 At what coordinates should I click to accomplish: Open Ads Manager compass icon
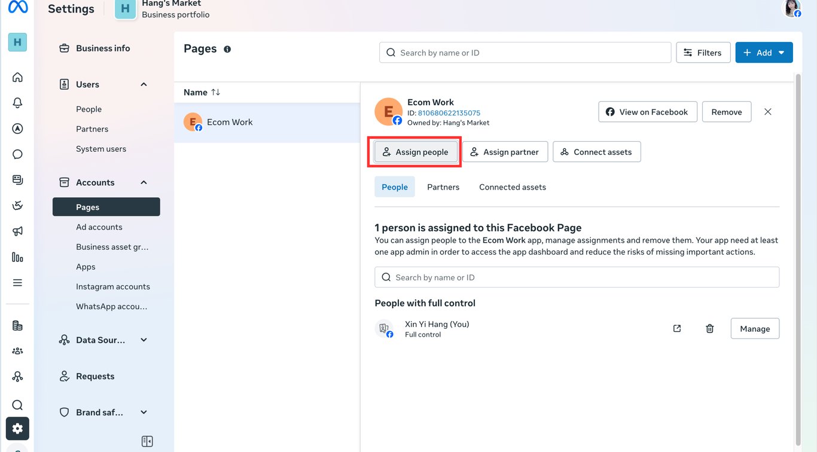(17, 129)
